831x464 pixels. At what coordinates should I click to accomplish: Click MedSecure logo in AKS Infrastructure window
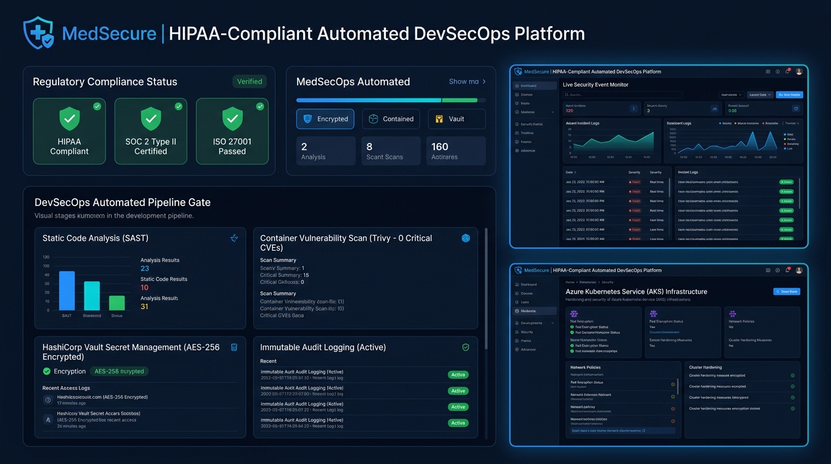(518, 270)
